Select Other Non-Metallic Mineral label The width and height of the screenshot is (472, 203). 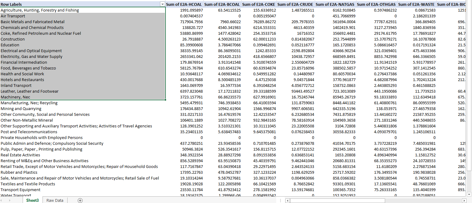click(27, 120)
